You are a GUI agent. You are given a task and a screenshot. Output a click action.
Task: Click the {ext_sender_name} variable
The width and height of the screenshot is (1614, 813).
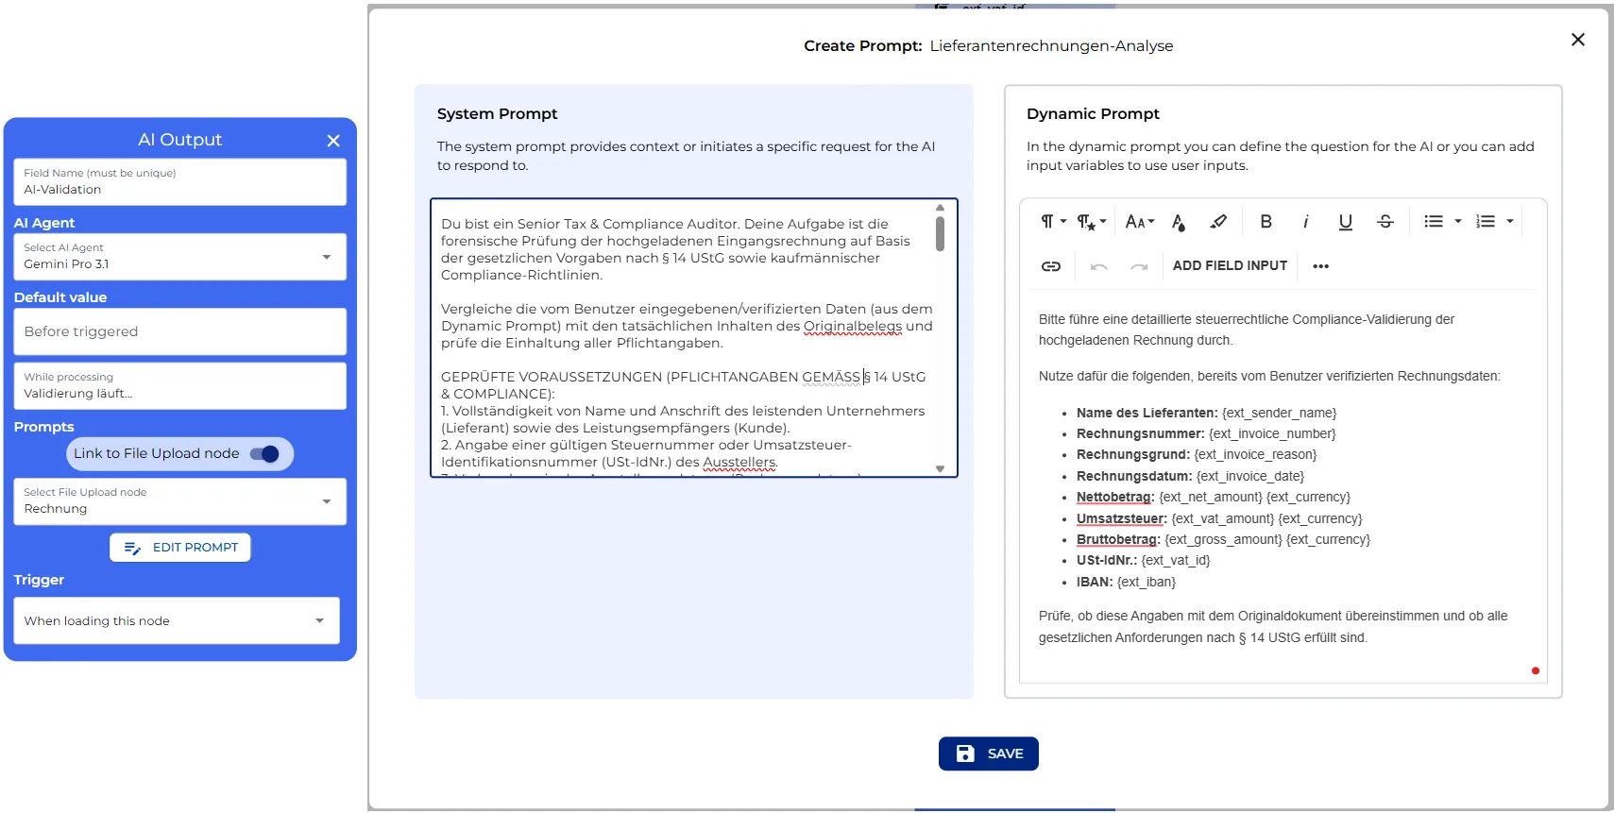1279,413
